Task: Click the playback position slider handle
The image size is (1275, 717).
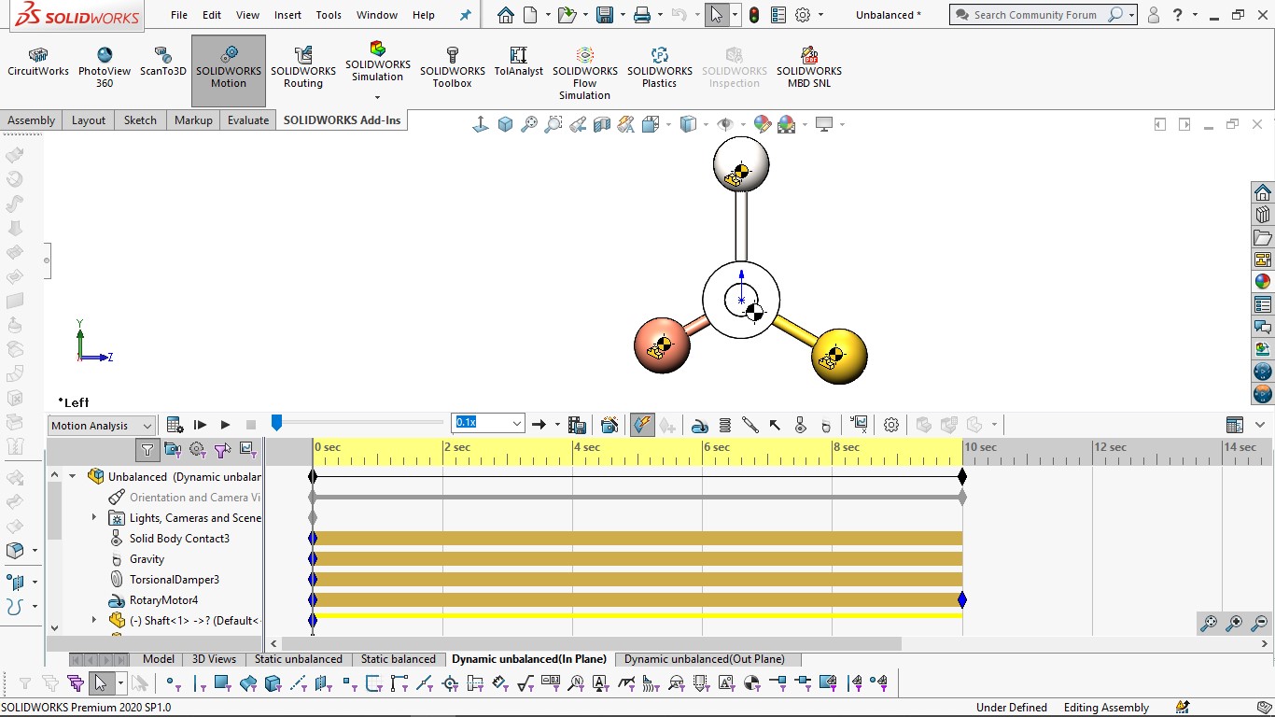Action: (x=276, y=424)
